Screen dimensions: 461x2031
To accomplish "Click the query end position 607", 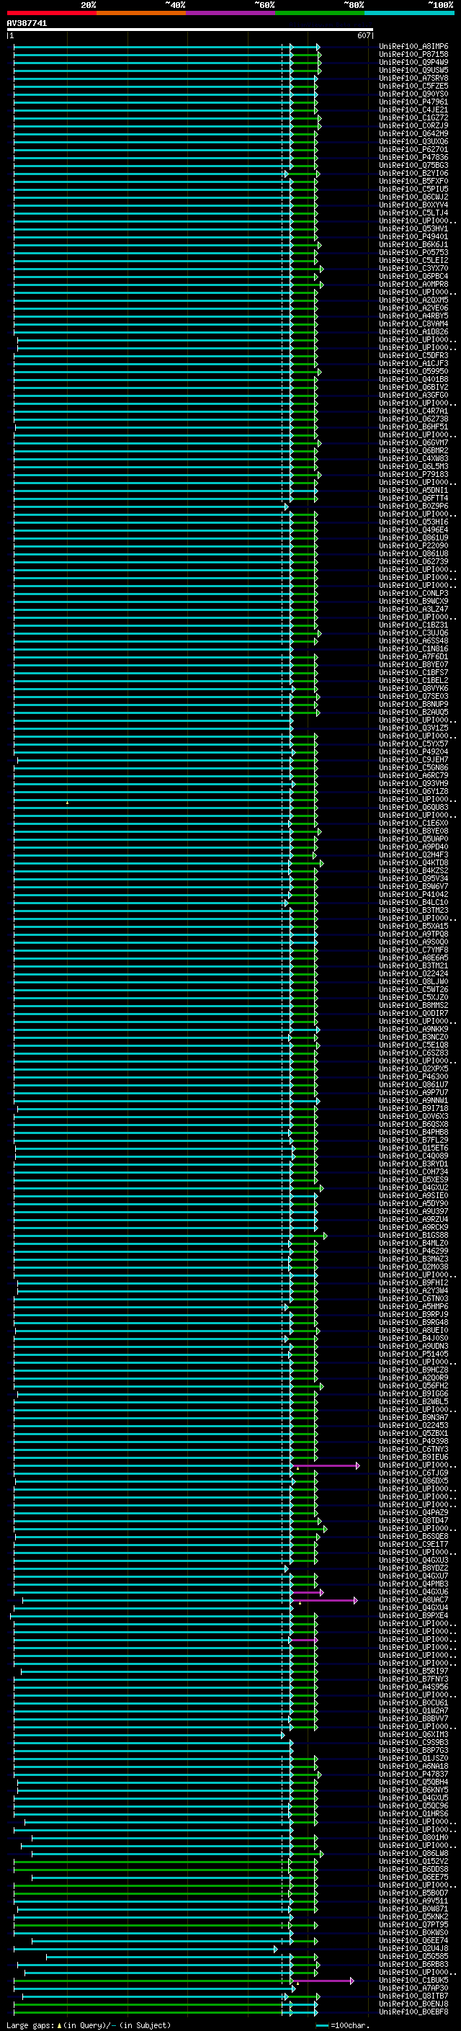I will 363,35.
